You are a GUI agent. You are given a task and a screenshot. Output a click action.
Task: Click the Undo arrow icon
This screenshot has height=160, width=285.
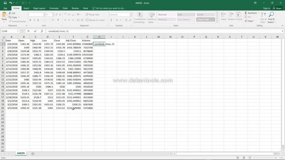[x=11, y=3]
